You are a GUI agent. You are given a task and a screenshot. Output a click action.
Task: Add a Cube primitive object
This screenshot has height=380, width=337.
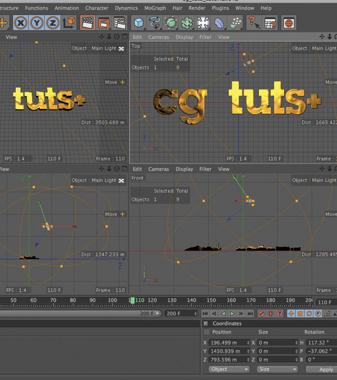[139, 23]
